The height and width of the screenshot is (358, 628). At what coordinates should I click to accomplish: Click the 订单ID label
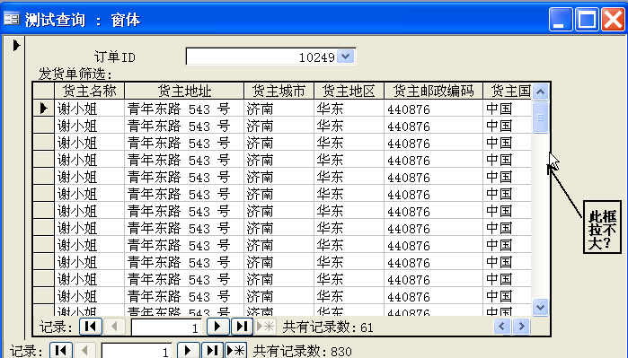click(115, 57)
